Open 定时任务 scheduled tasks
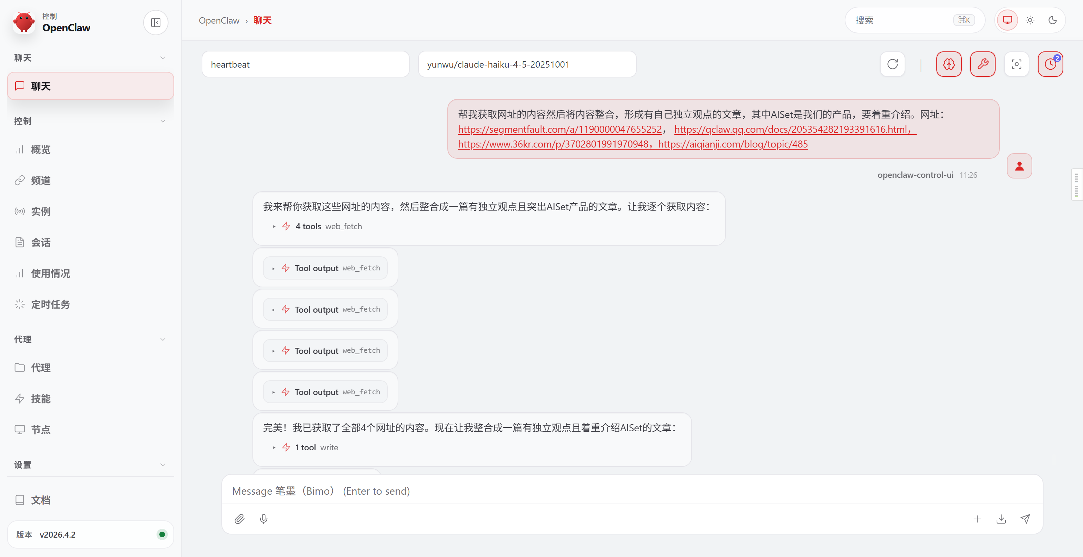 90,304
